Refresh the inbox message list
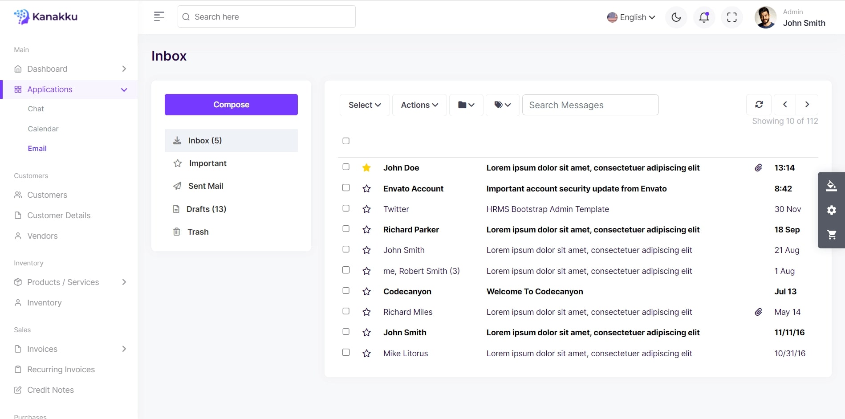This screenshot has height=419, width=845. (x=759, y=105)
